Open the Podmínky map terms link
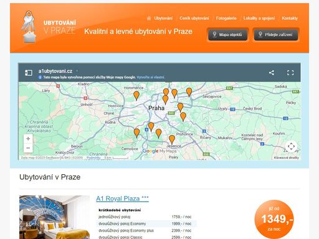Screen dimensions: 319x239 pos(93,157)
